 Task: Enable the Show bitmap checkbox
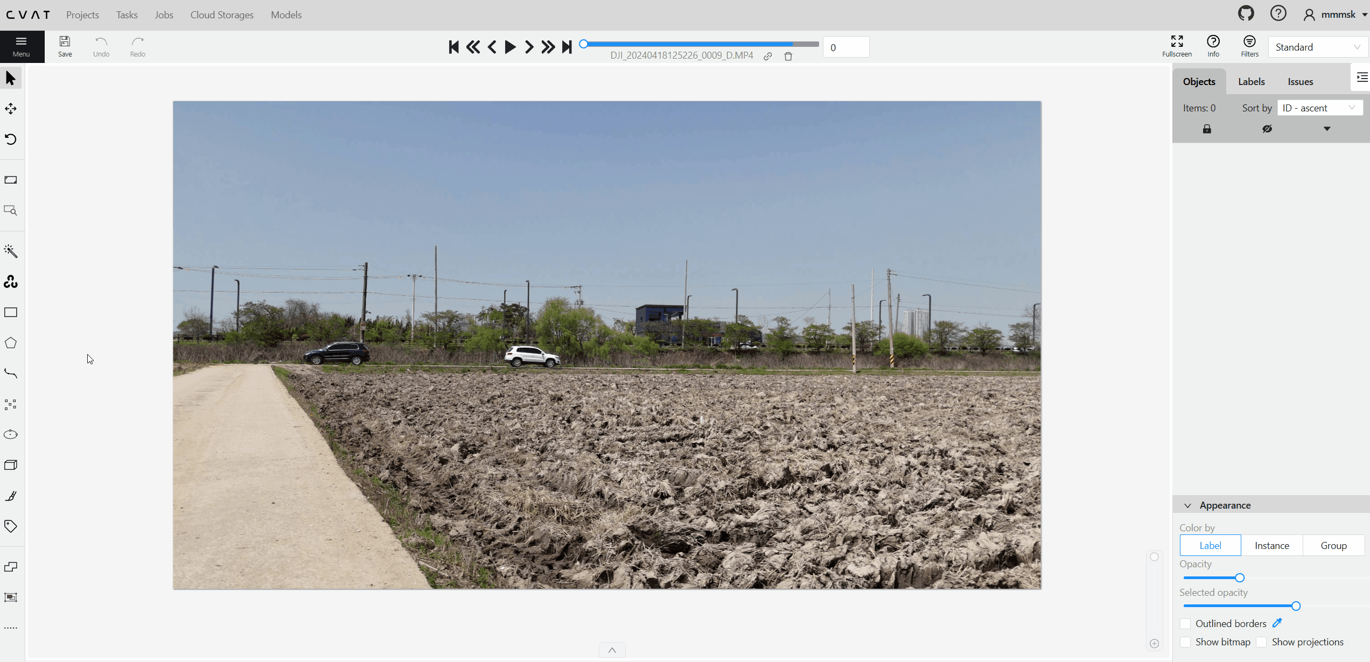click(1185, 642)
